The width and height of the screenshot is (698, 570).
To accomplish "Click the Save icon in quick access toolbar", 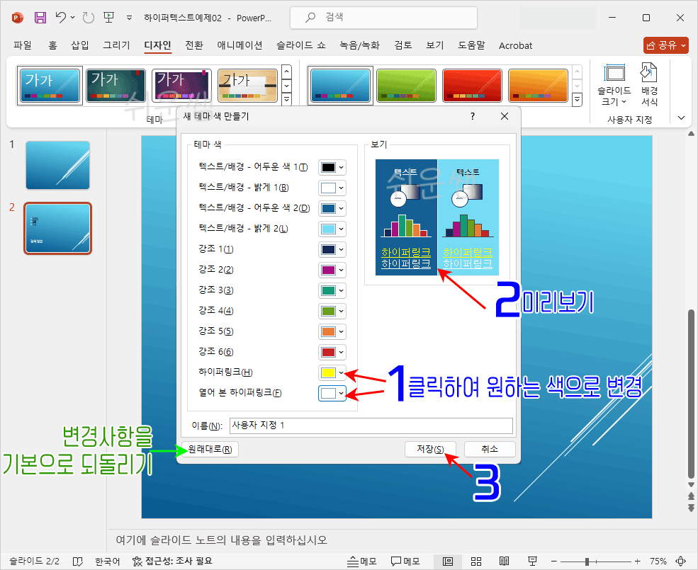I will coord(39,17).
